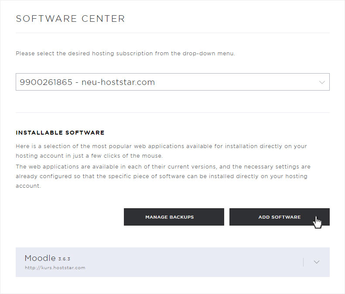Click the text "Please select the desired hosting subscription"

point(84,54)
